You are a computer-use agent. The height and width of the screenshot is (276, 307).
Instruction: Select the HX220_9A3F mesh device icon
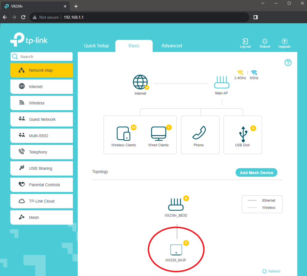176,250
